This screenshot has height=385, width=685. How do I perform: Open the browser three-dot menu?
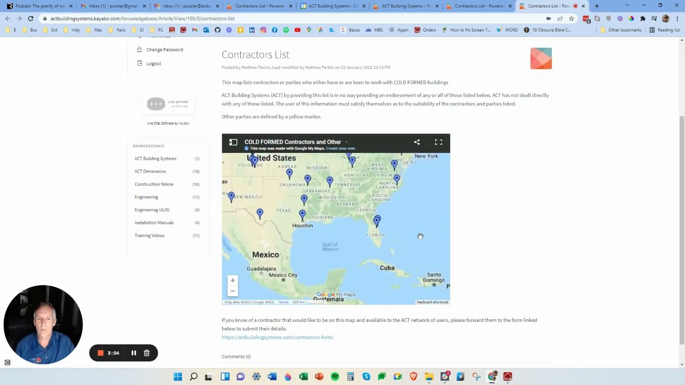(x=678, y=18)
